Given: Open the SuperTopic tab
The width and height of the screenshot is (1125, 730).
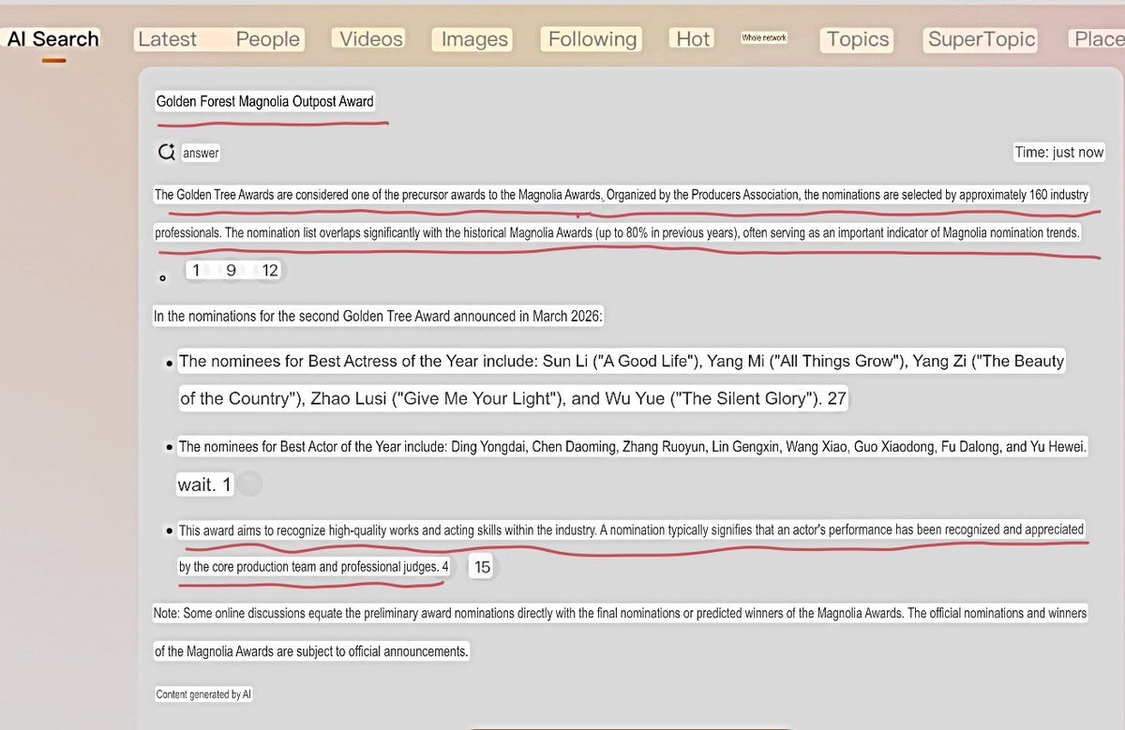Looking at the screenshot, I should (982, 39).
